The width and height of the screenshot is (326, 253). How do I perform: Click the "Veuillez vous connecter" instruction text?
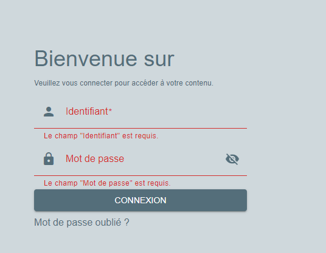pos(123,83)
